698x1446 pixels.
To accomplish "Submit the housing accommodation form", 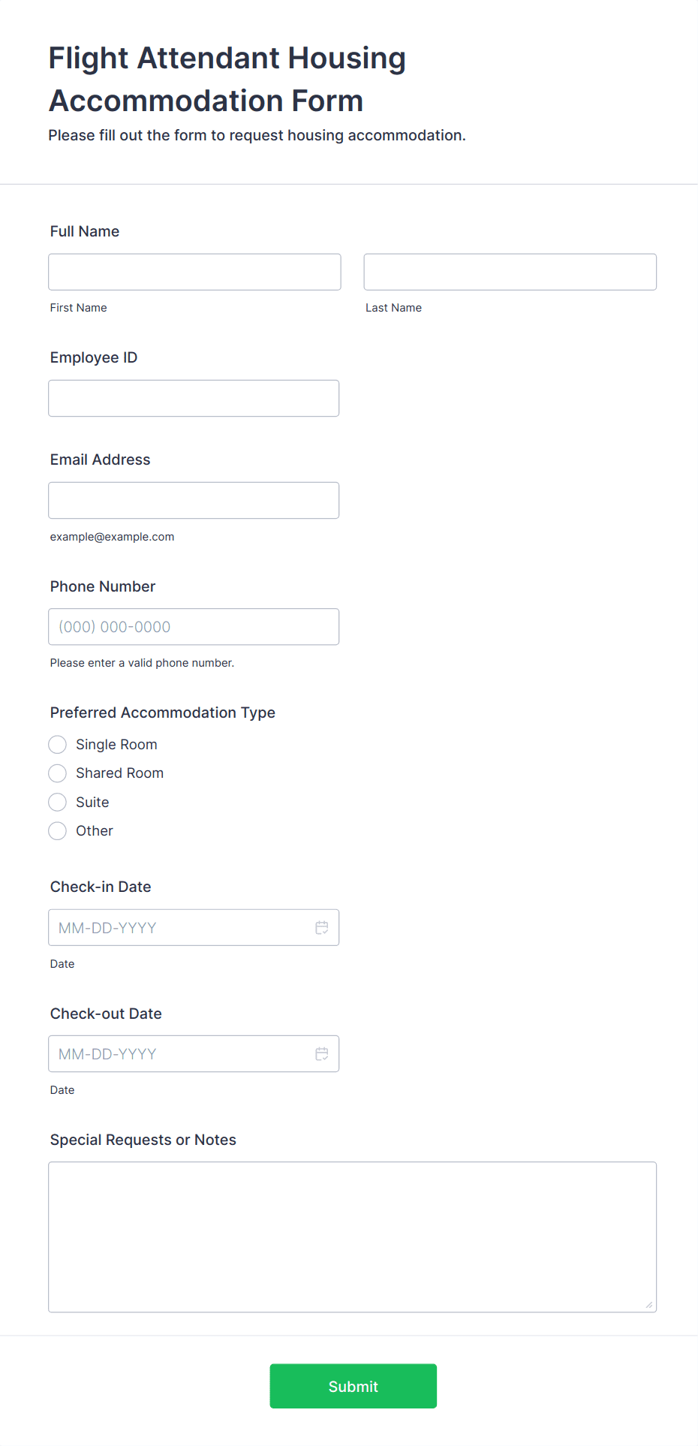I will (x=353, y=1386).
